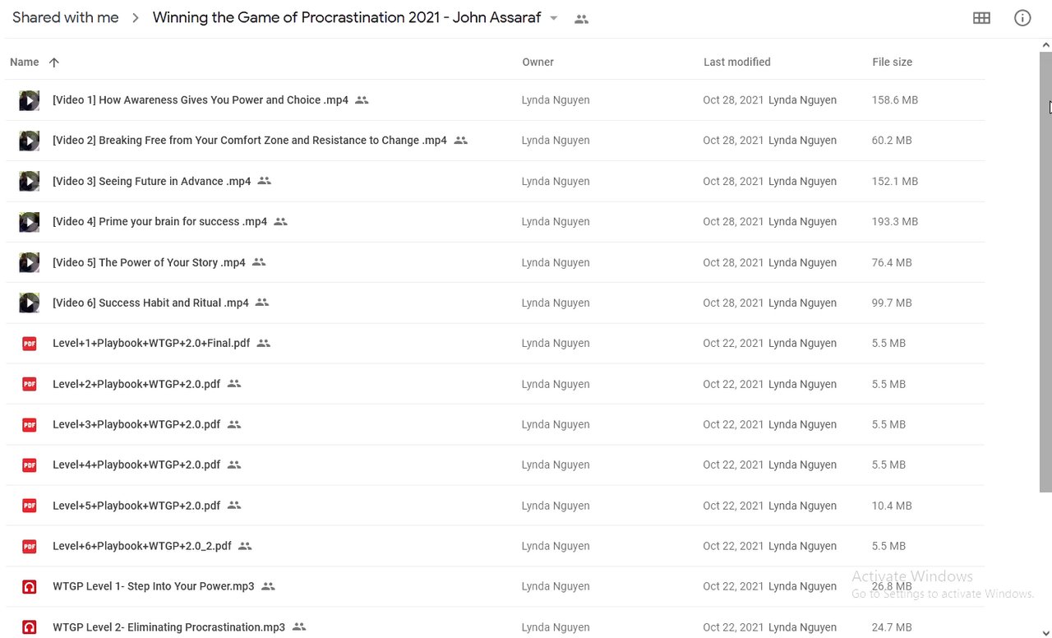Reverse sort direction using Name arrow
Image resolution: width=1052 pixels, height=638 pixels.
point(54,62)
